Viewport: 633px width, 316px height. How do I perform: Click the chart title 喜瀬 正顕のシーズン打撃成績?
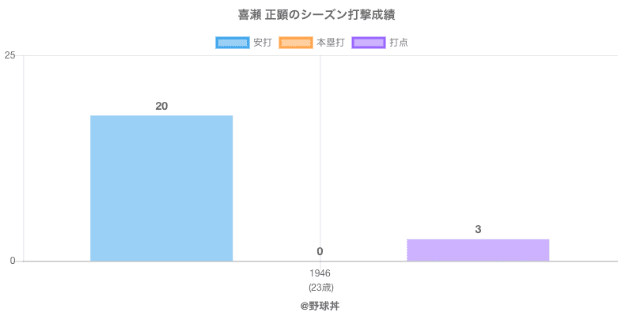[x=316, y=15]
